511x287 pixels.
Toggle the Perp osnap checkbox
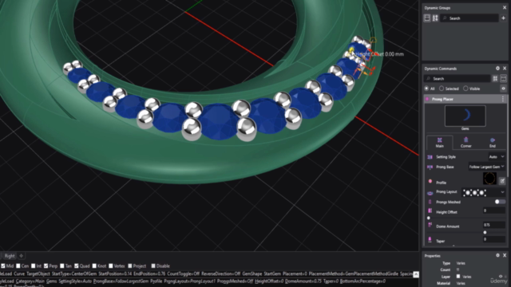click(x=46, y=265)
